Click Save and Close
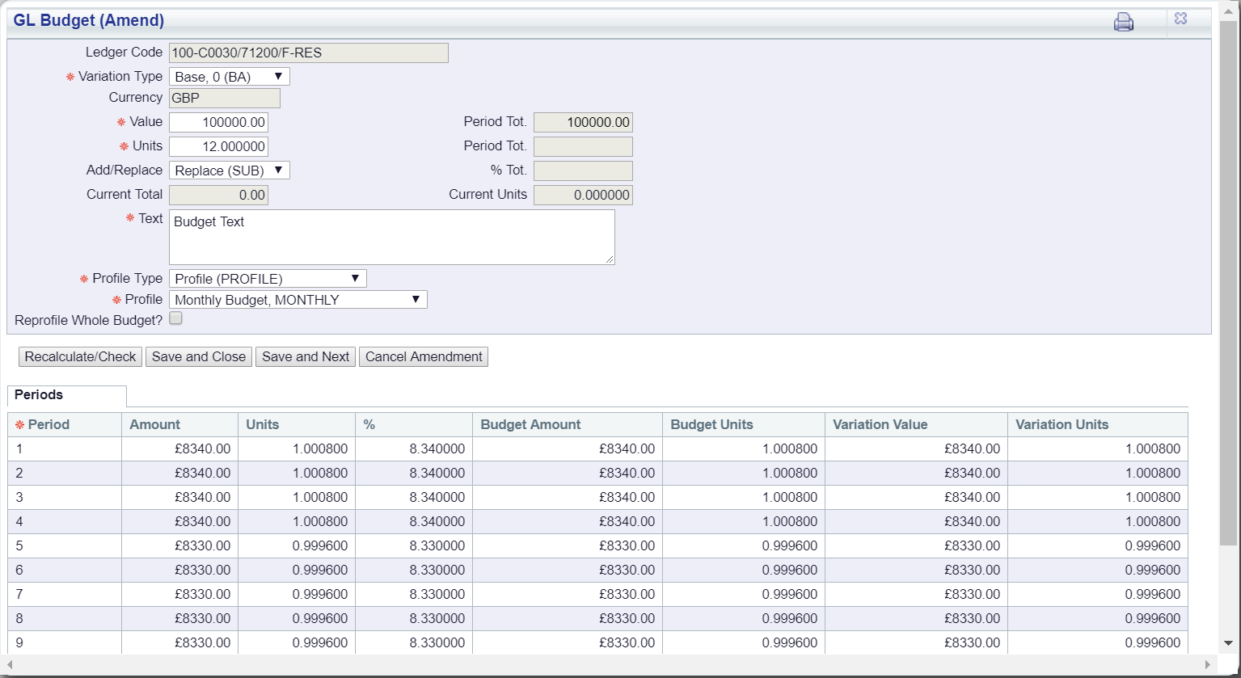 [199, 356]
